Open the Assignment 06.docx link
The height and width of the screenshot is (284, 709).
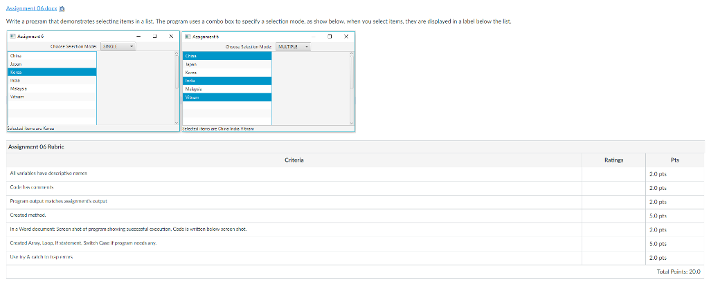coord(32,8)
